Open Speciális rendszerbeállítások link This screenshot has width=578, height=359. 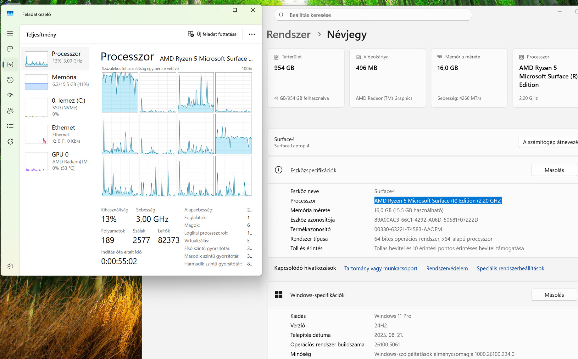point(510,268)
